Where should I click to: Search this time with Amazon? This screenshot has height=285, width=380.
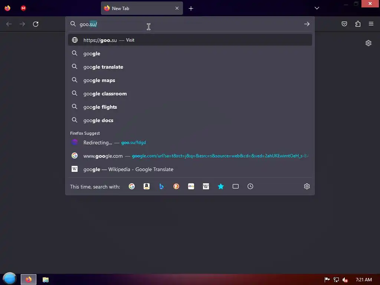[x=146, y=186]
